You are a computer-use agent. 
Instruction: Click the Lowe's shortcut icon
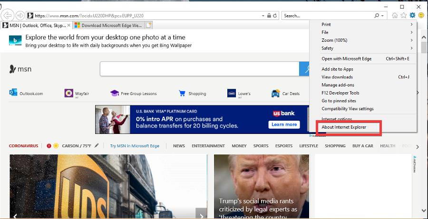click(x=232, y=93)
